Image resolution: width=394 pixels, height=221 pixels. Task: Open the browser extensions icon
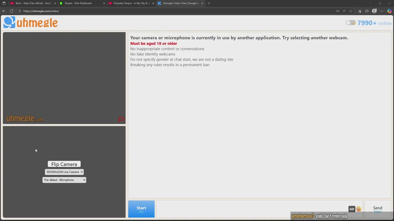(360, 11)
